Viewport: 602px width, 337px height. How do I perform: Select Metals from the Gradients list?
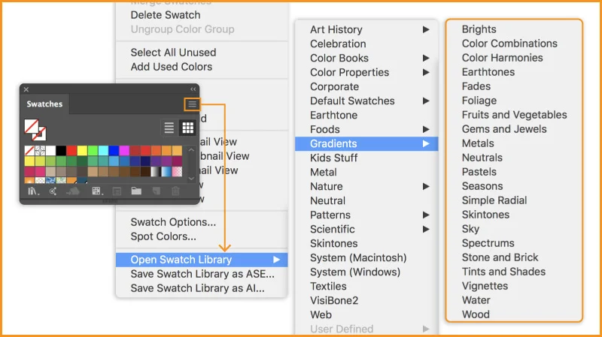coord(478,143)
